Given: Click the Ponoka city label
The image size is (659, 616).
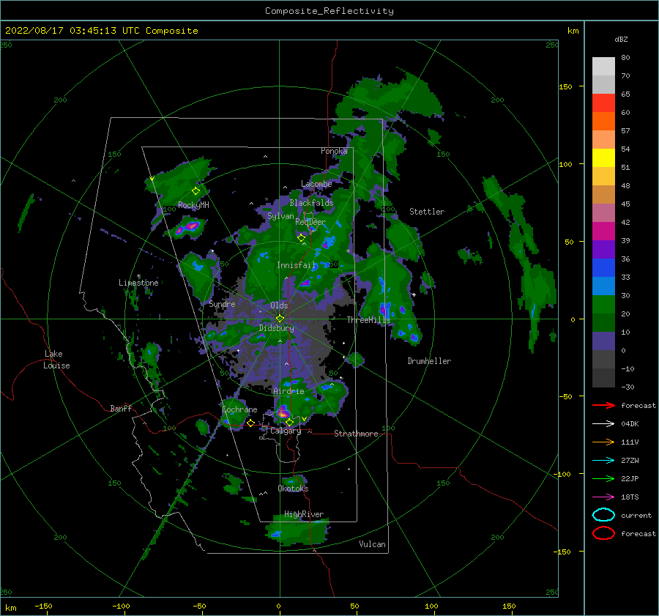Looking at the screenshot, I should (x=334, y=151).
